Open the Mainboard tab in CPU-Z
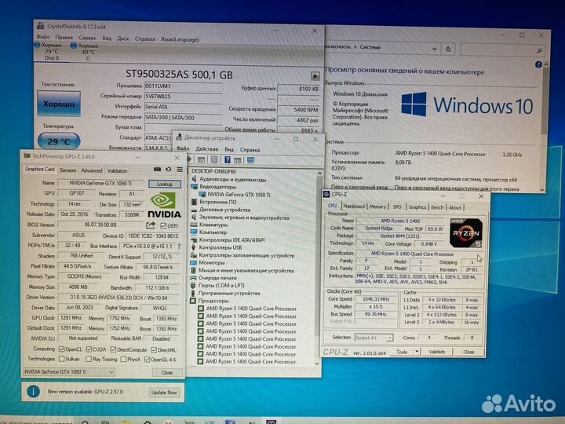565x424 pixels. click(354, 207)
